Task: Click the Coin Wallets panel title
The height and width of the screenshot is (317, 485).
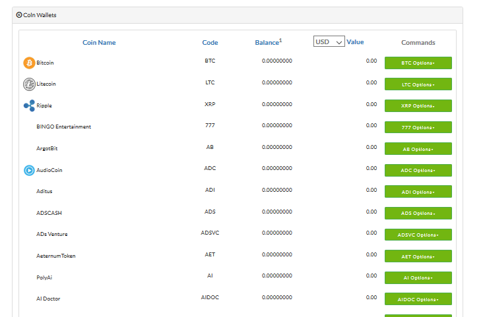Action: 40,15
